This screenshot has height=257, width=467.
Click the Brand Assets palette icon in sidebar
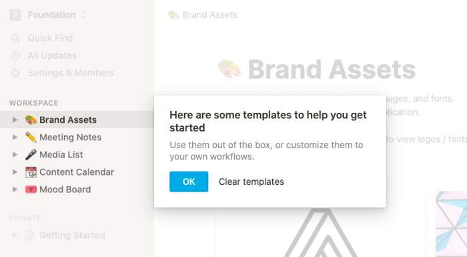31,120
